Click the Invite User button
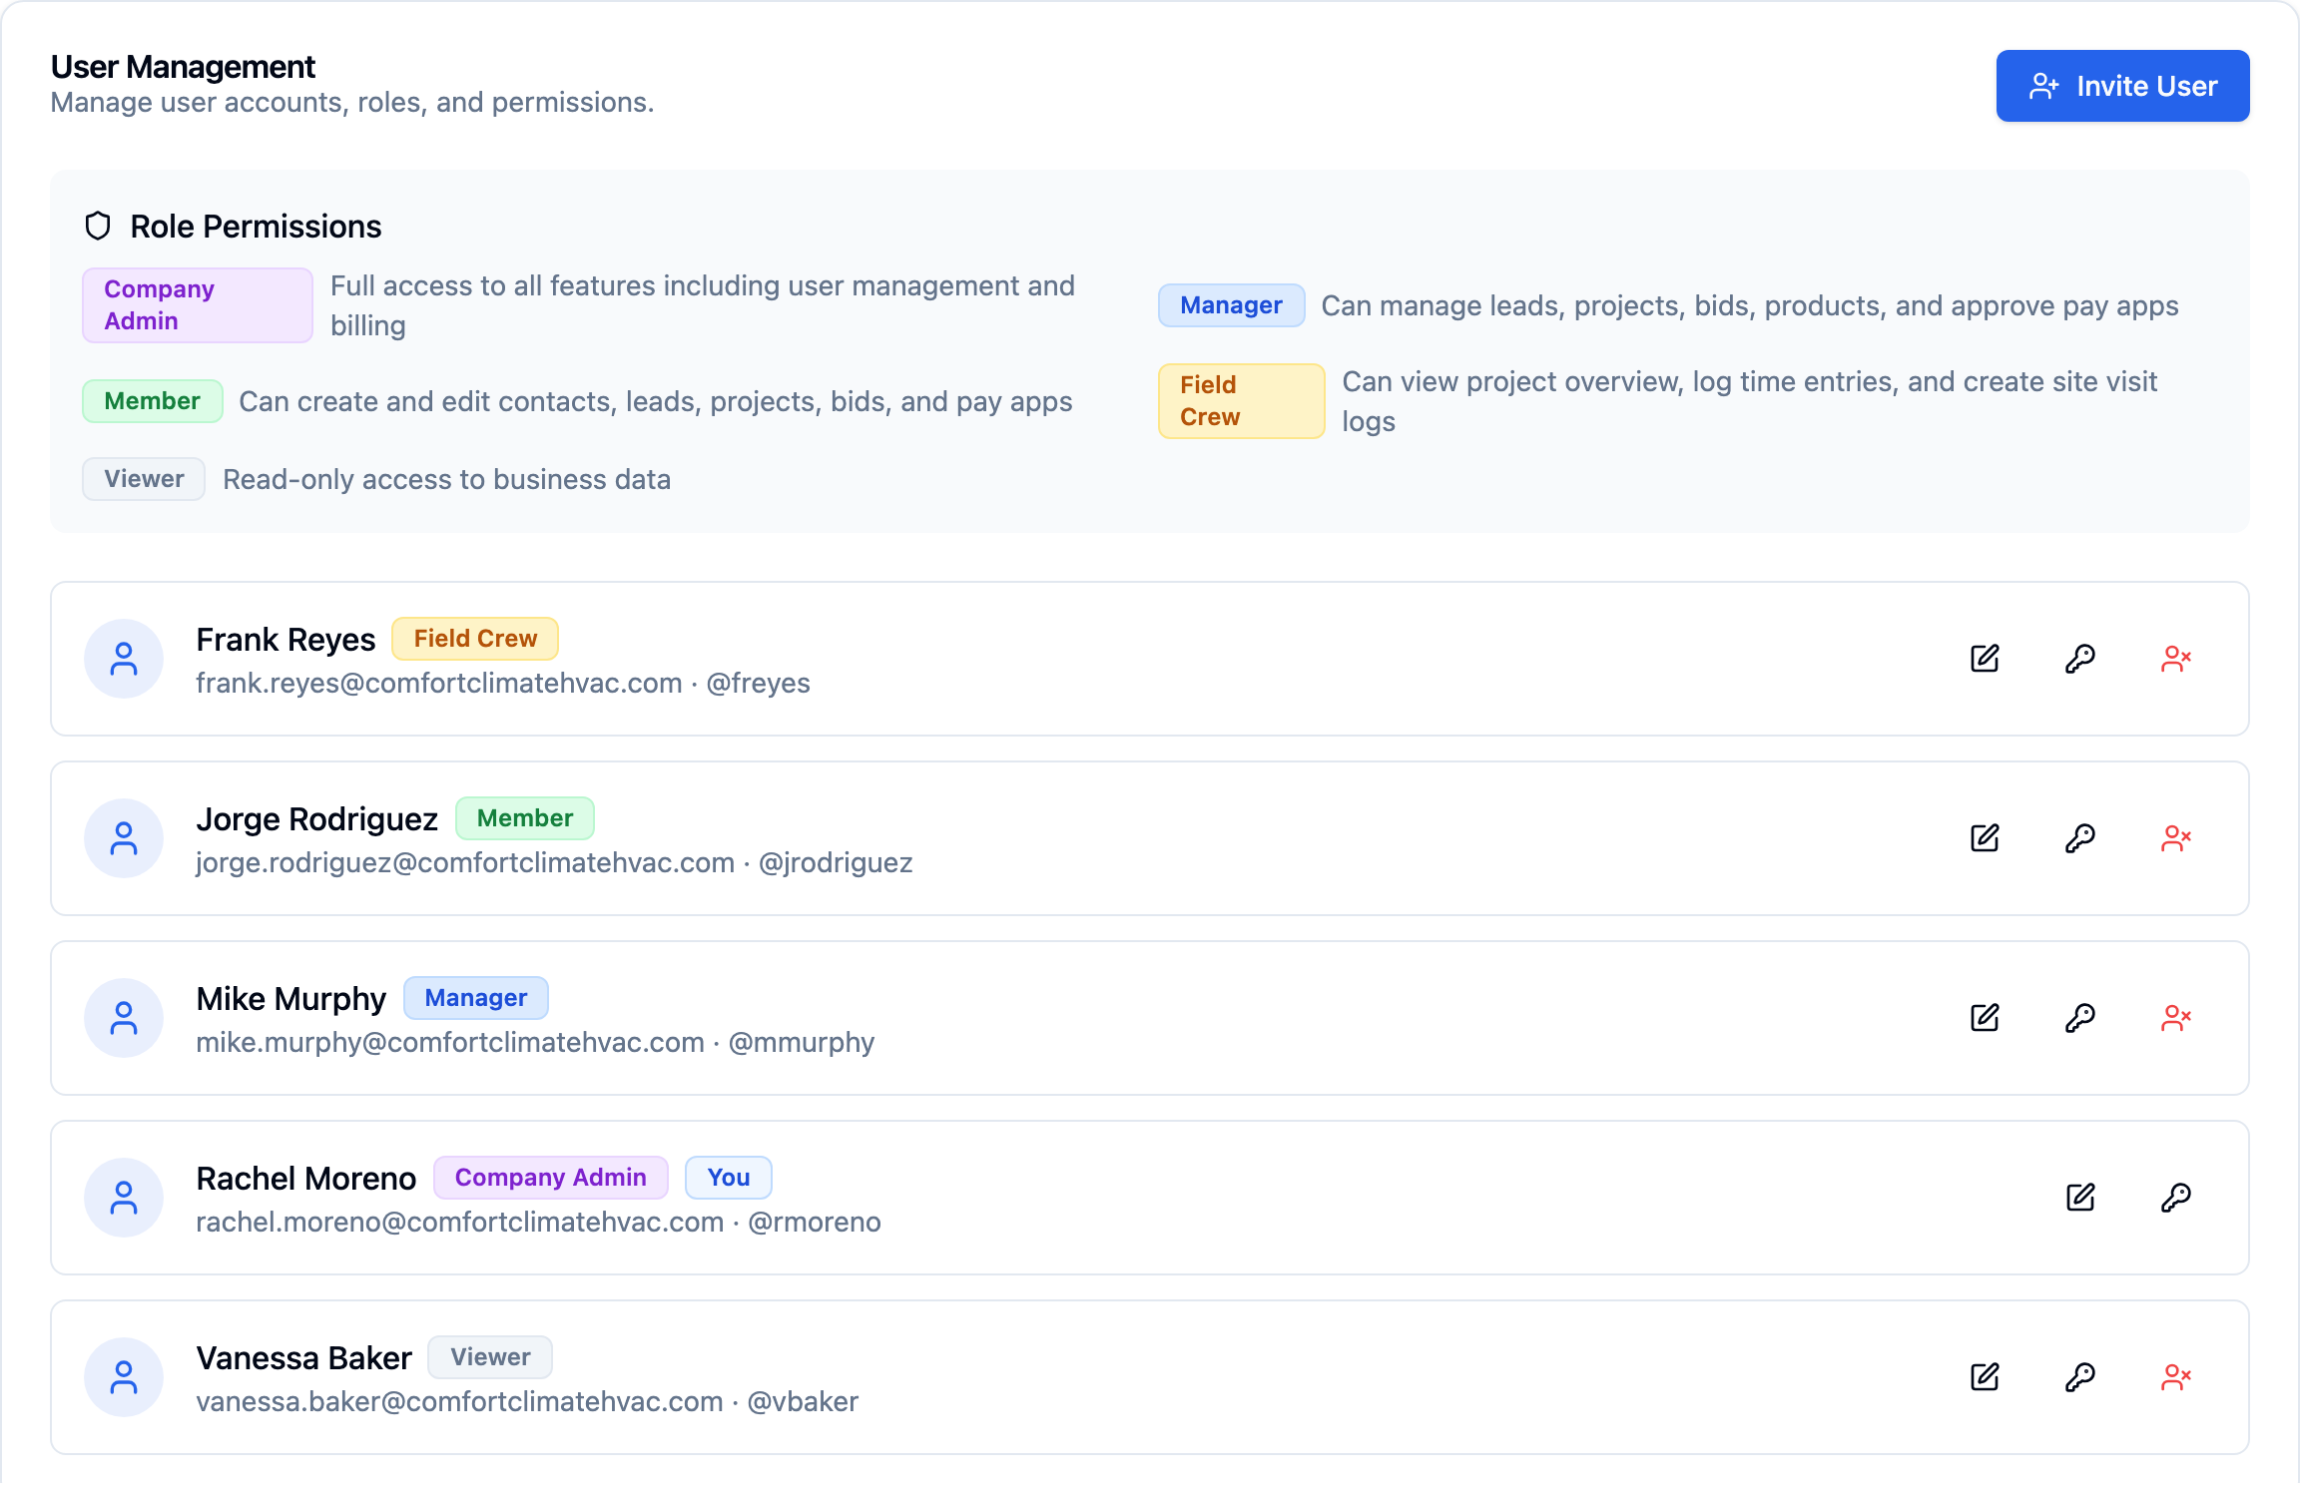 coord(2122,86)
